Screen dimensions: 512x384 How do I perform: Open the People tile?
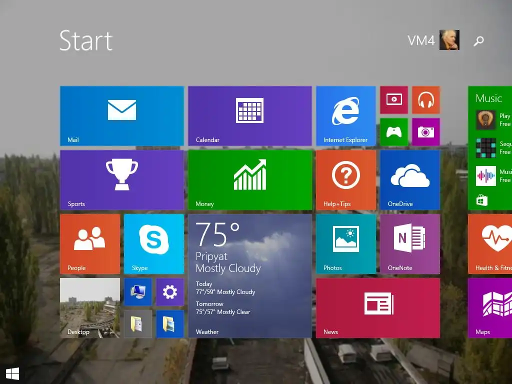[90, 244]
